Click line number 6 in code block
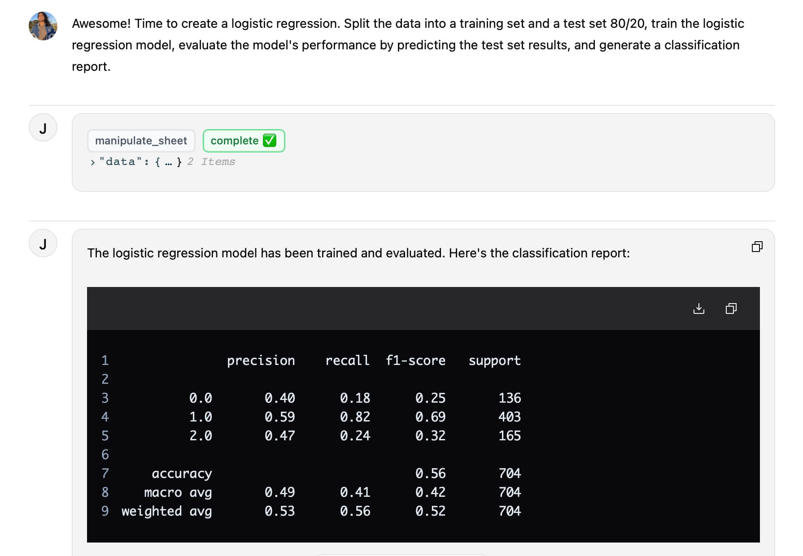 [105, 455]
